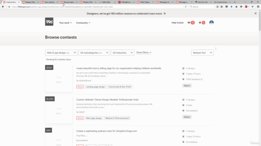This screenshot has height=146, width=261.
Task: Open the Web & app design category dropdown
Action: [x=61, y=53]
